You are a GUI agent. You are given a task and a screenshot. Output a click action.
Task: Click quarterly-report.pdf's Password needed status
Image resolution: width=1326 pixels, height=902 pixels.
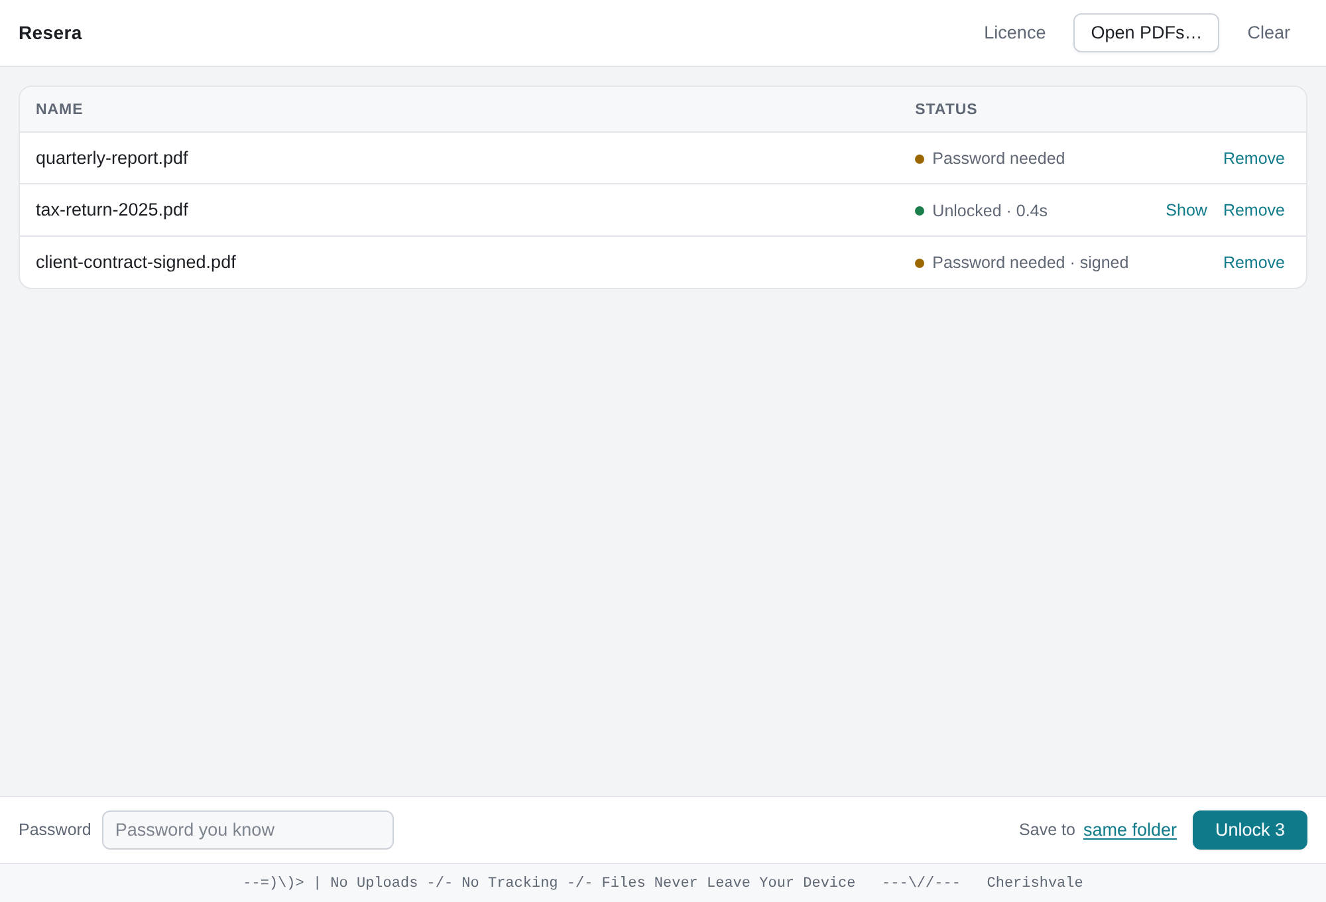pos(998,159)
